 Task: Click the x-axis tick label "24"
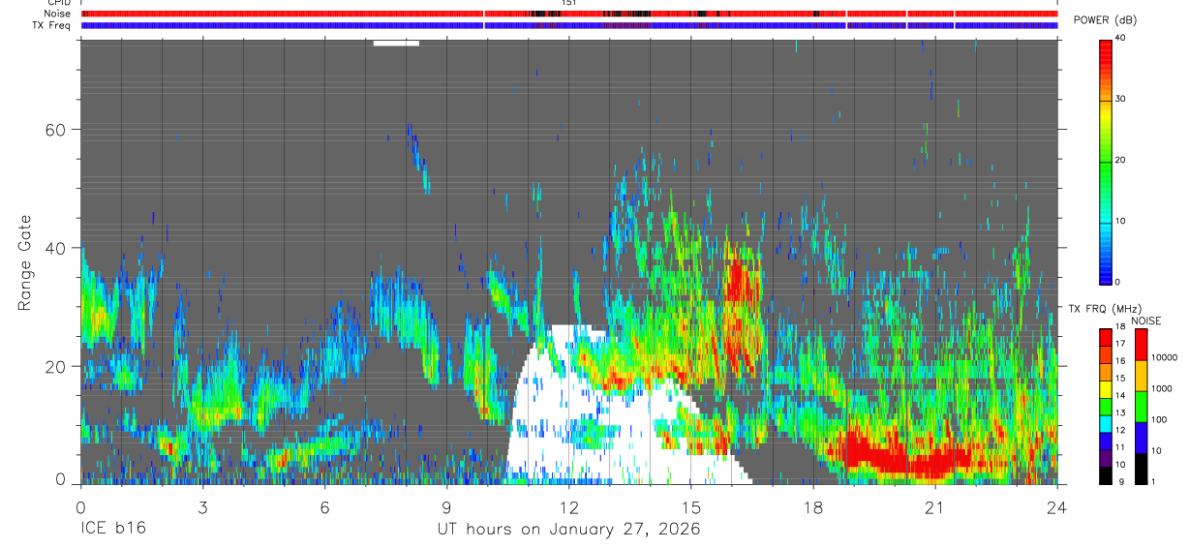1057,506
